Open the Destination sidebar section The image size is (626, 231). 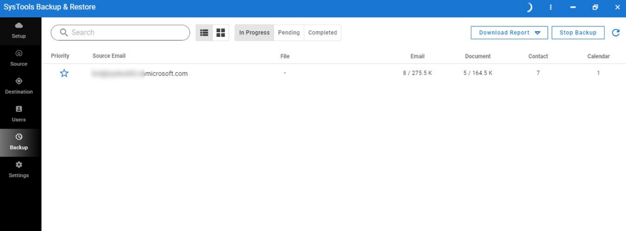coord(19,86)
